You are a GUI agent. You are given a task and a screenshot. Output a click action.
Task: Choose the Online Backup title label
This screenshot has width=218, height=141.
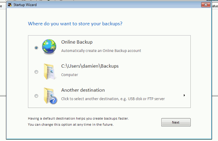pyautogui.click(x=77, y=42)
